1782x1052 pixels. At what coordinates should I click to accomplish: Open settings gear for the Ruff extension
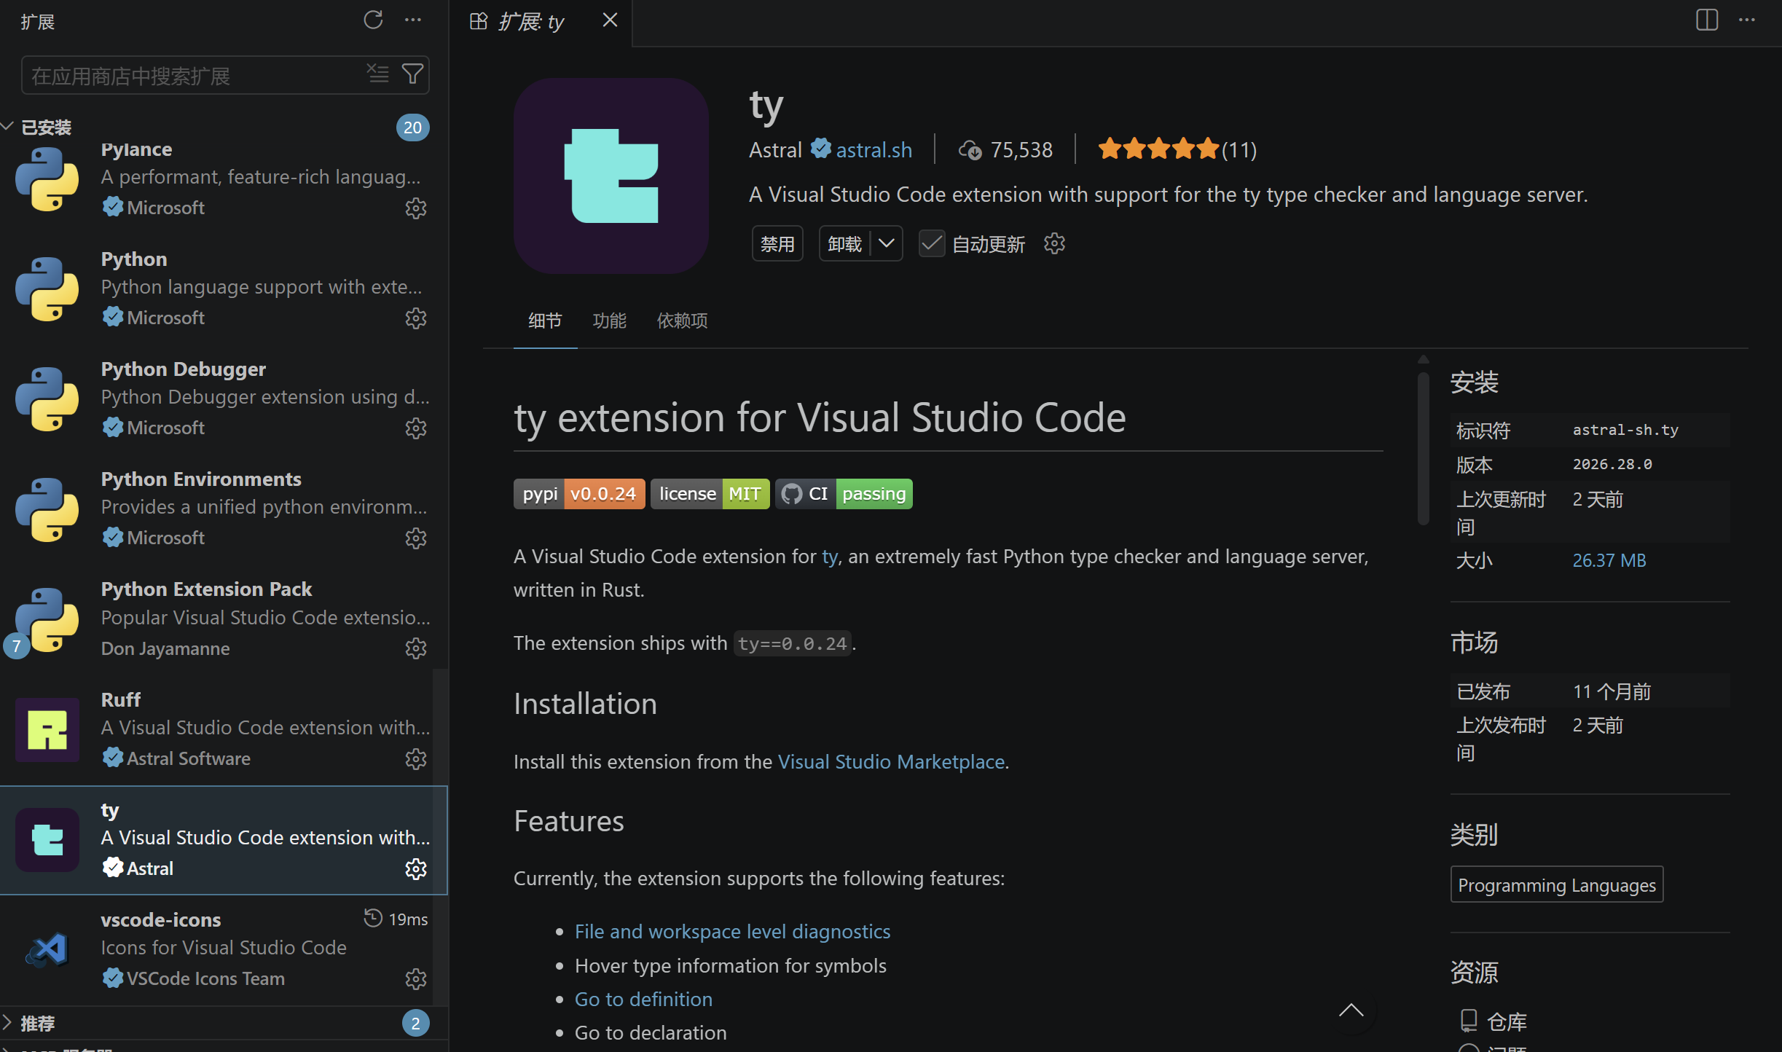(415, 758)
